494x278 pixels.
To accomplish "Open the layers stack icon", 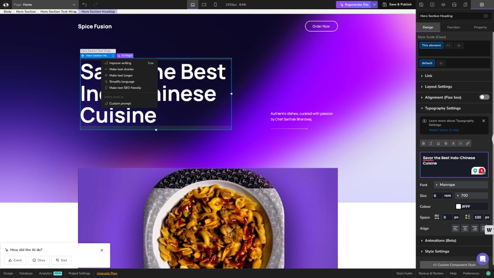I will coord(443,5).
